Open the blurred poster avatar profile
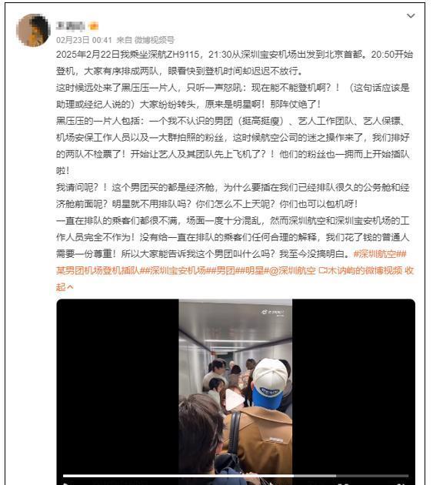Screen dimensions: 433x485 (x=33, y=31)
